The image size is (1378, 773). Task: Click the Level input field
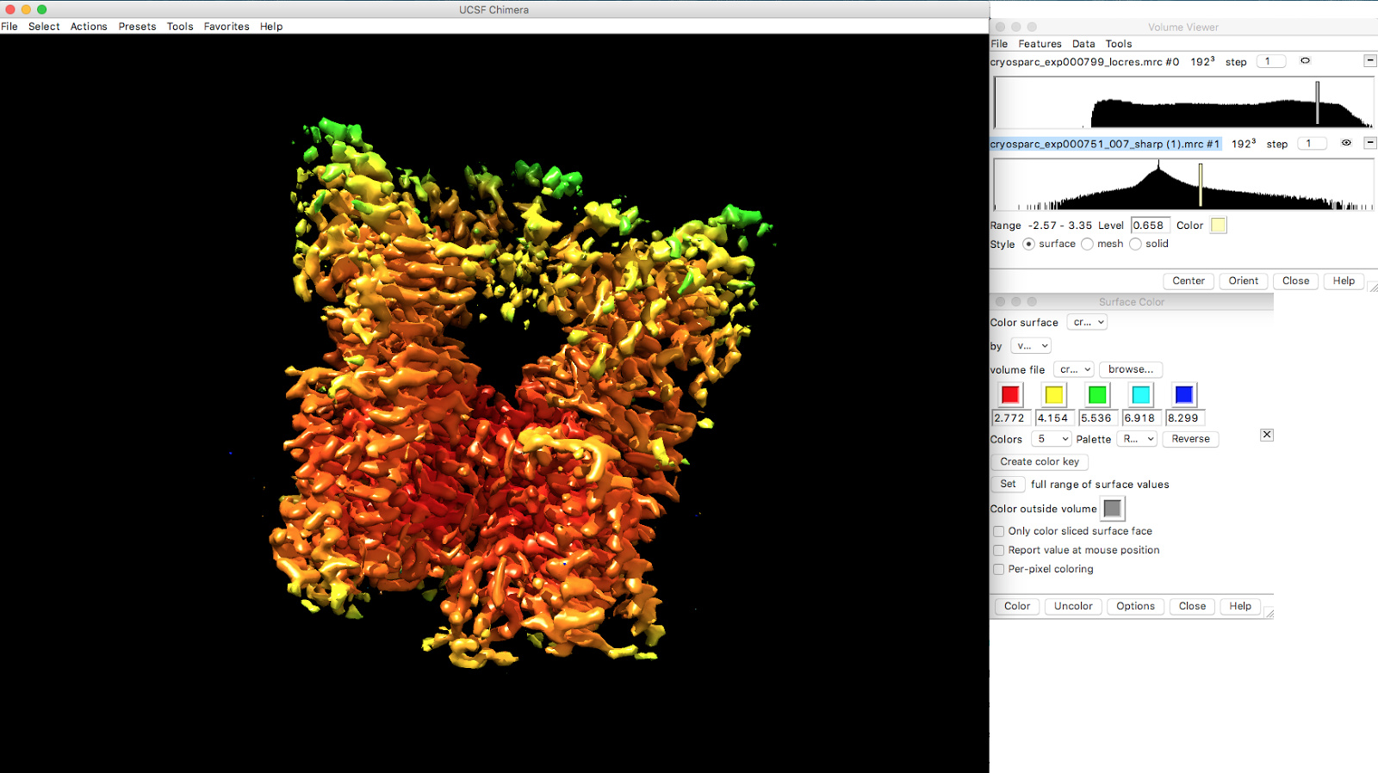[x=1150, y=226]
